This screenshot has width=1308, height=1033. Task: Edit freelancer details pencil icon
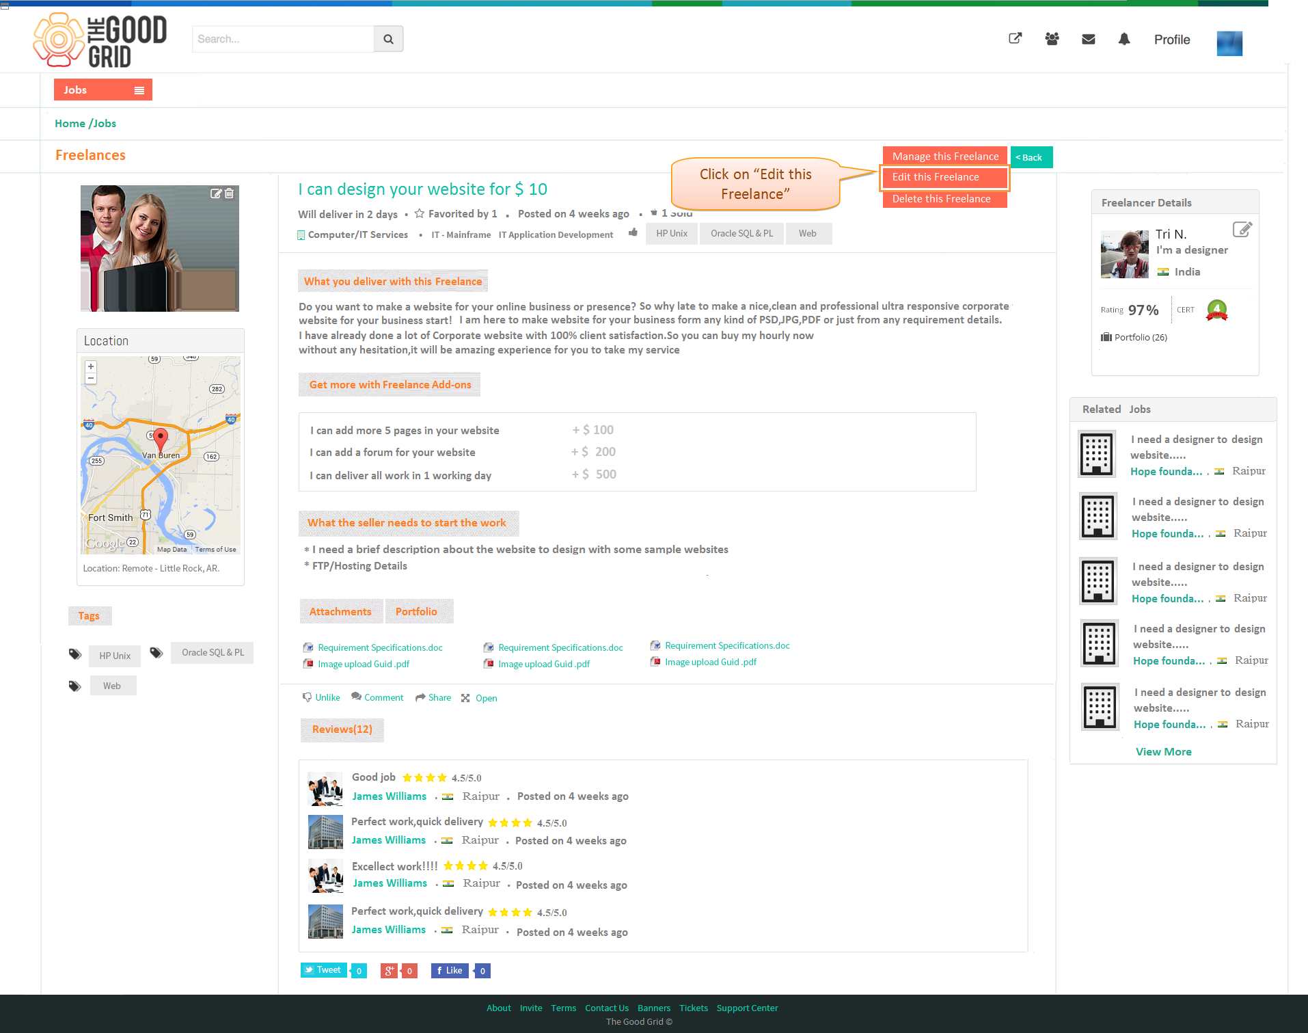pos(1242,229)
